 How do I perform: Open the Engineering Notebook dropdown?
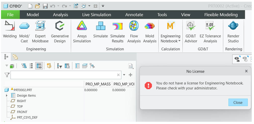pos(180,41)
